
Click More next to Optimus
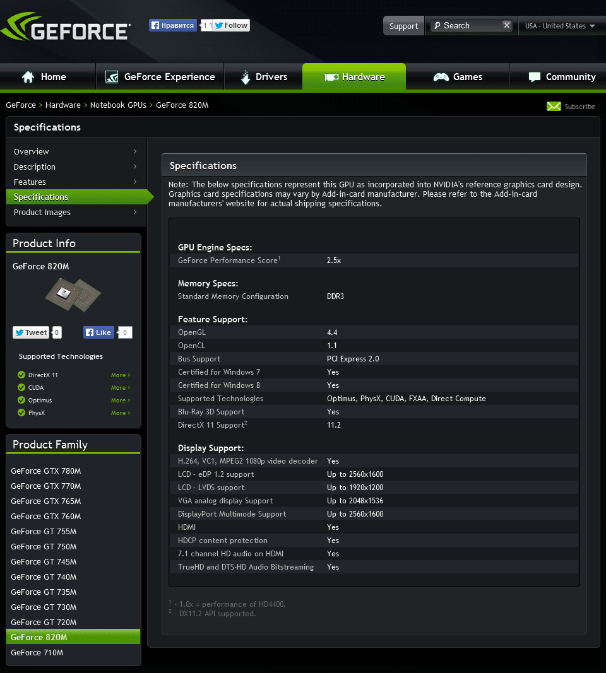pos(121,400)
